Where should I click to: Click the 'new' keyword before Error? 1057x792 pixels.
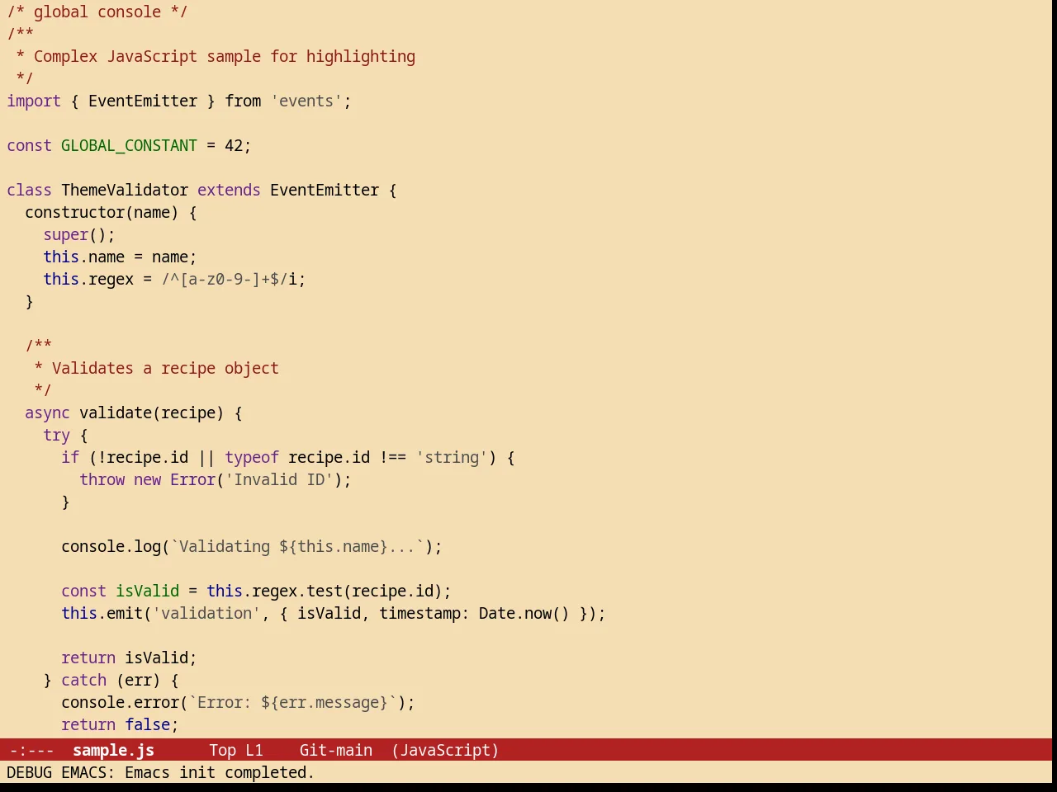pyautogui.click(x=147, y=479)
